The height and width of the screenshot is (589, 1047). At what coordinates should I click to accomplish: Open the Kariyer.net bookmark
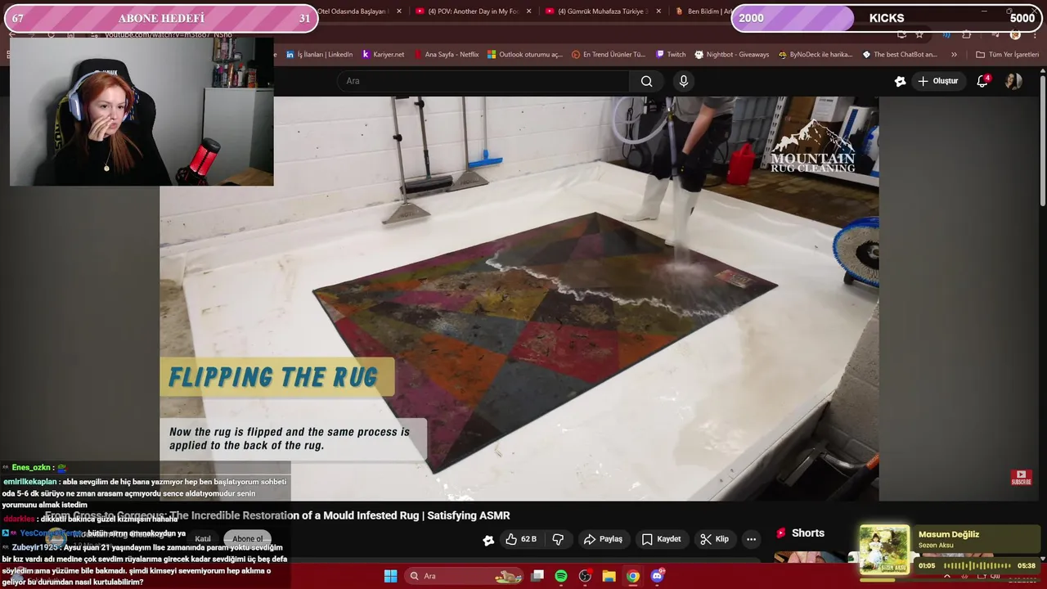383,55
